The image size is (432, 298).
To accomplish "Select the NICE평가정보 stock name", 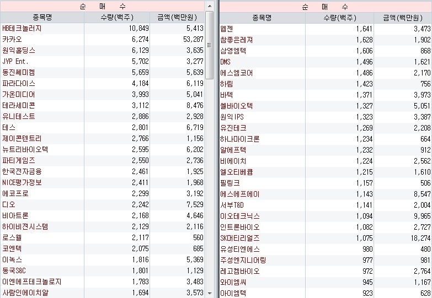I will 22,182.
